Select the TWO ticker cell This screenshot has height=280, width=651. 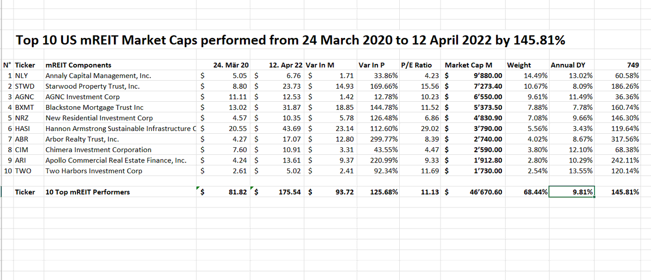point(23,171)
